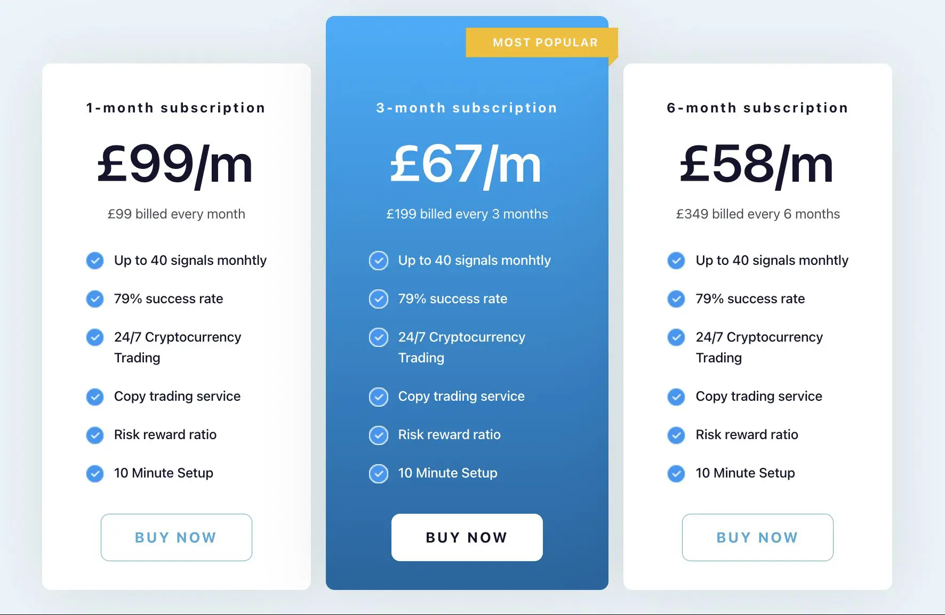Click the £99/m price text
Viewport: 945px width, 615px height.
[175, 165]
